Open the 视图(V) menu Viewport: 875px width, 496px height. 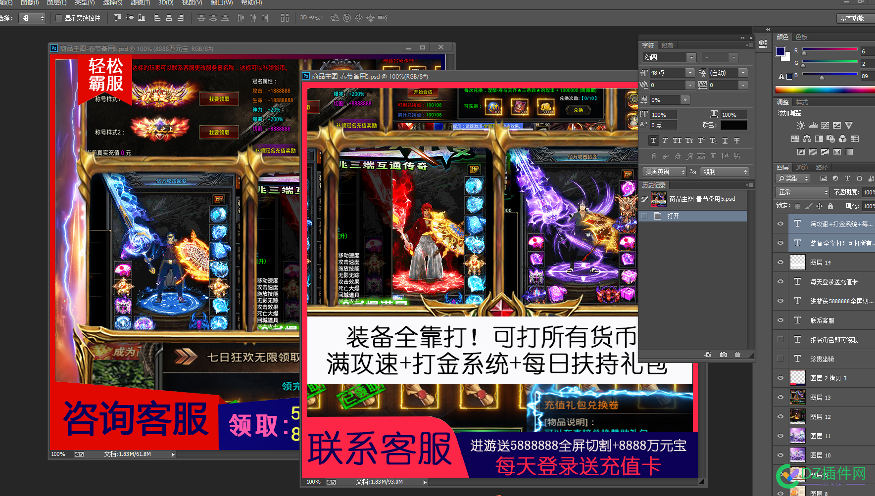[192, 2]
